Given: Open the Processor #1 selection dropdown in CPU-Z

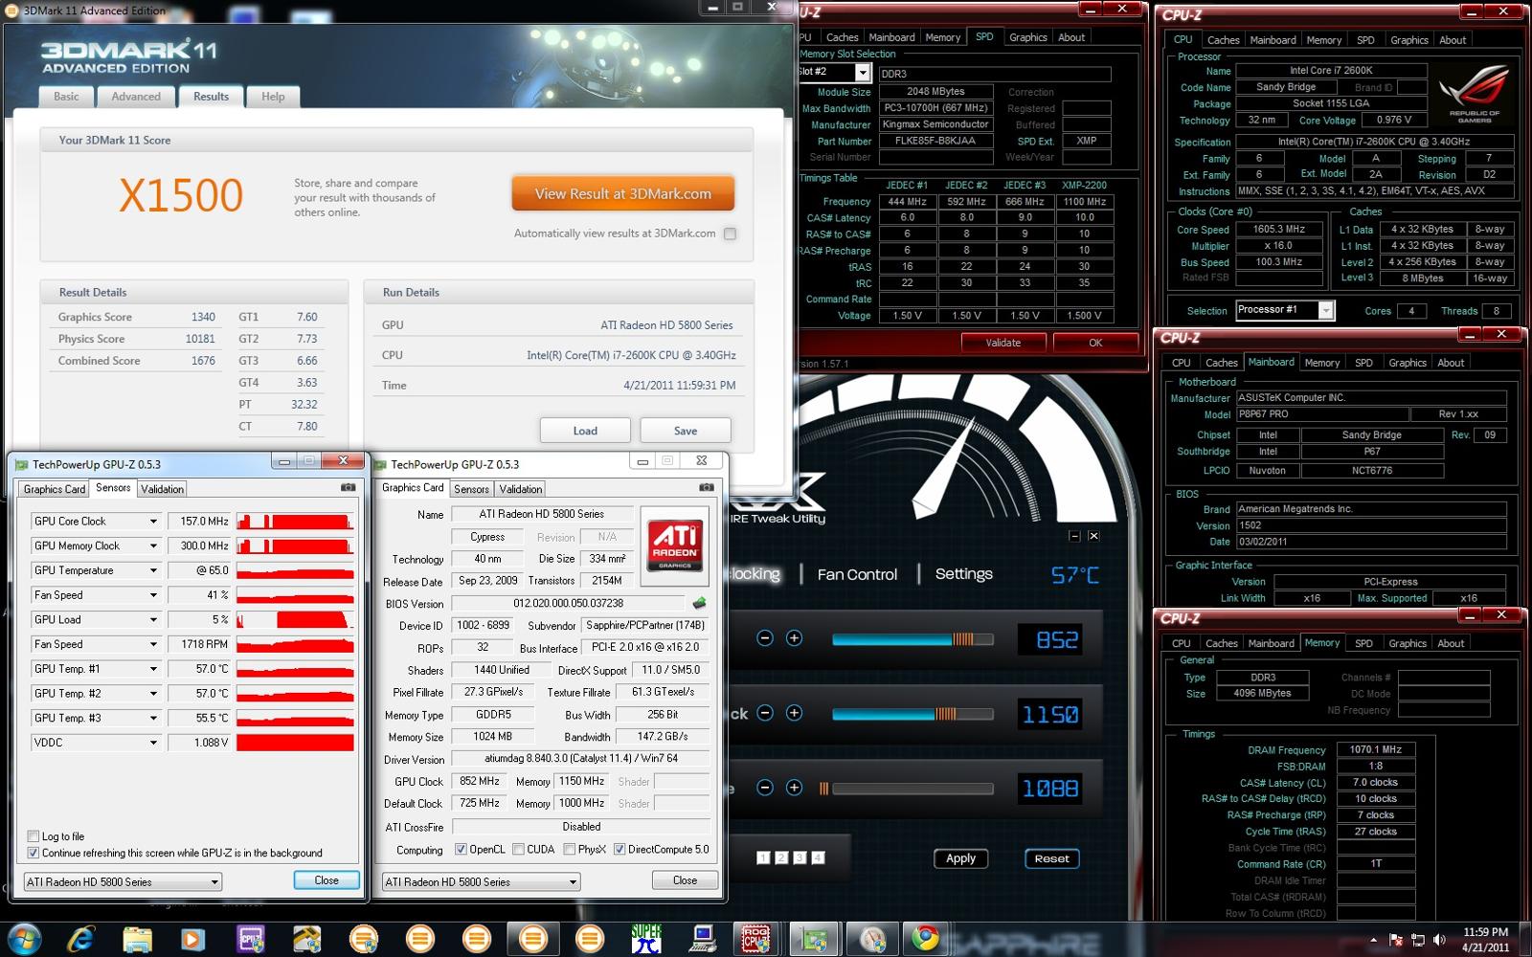Looking at the screenshot, I should (1325, 310).
